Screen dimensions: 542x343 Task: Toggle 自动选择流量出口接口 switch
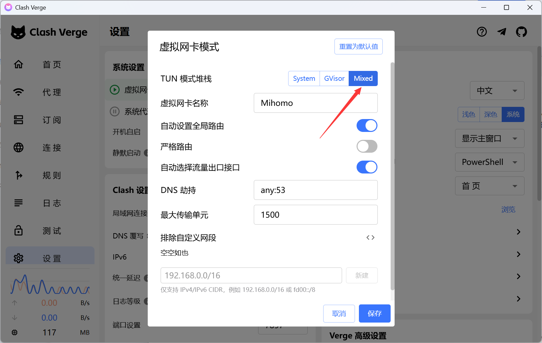(x=367, y=167)
